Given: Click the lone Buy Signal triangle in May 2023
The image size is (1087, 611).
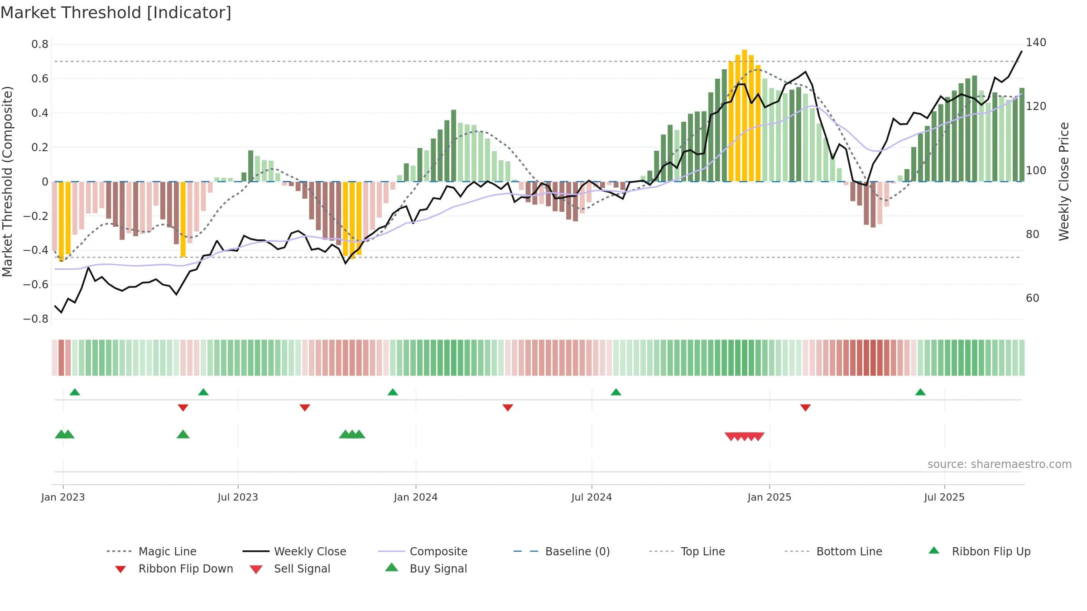Looking at the screenshot, I should click(x=183, y=434).
